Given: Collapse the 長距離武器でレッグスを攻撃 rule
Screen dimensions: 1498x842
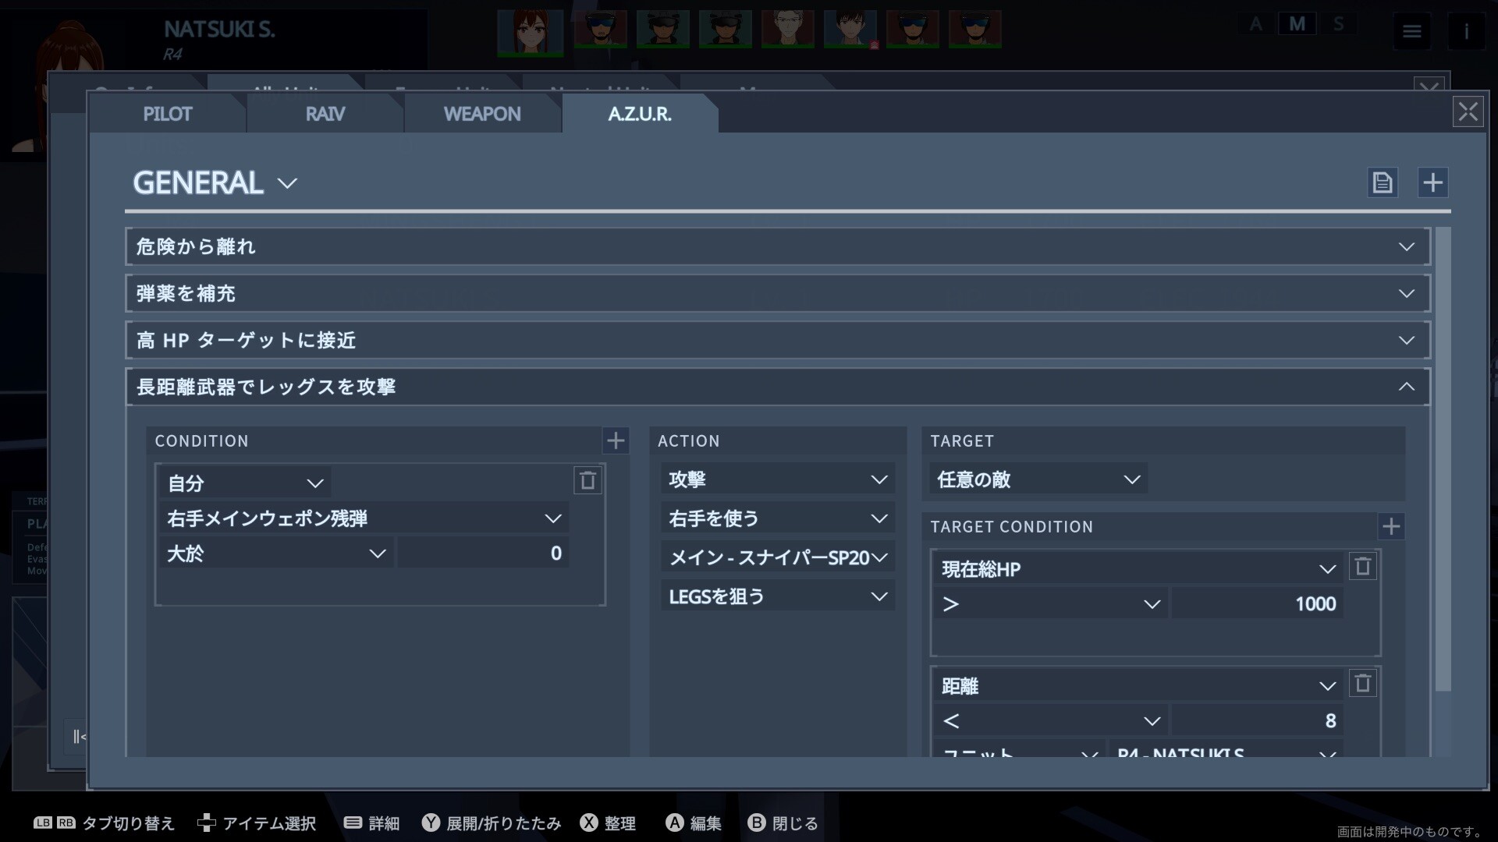Looking at the screenshot, I should coord(1406,387).
